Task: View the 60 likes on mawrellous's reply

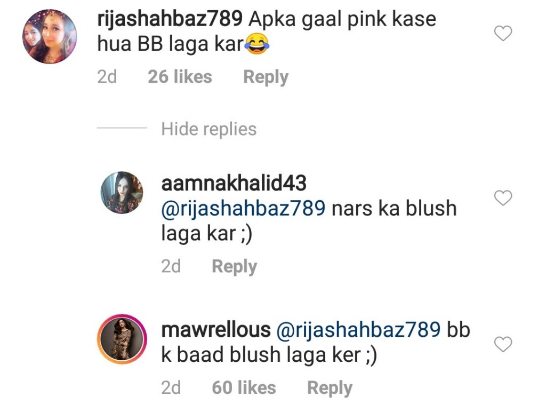Action: coord(244,387)
